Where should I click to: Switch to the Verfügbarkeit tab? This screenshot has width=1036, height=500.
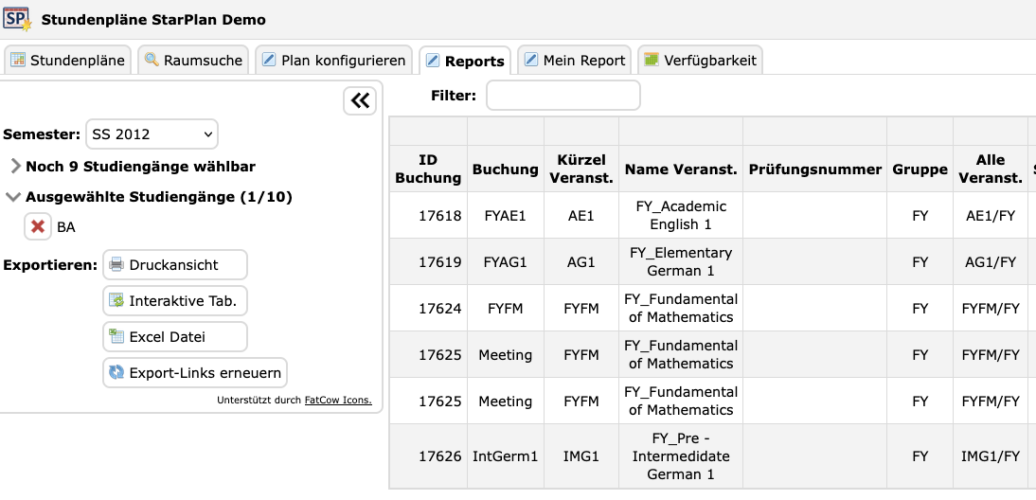(x=700, y=61)
